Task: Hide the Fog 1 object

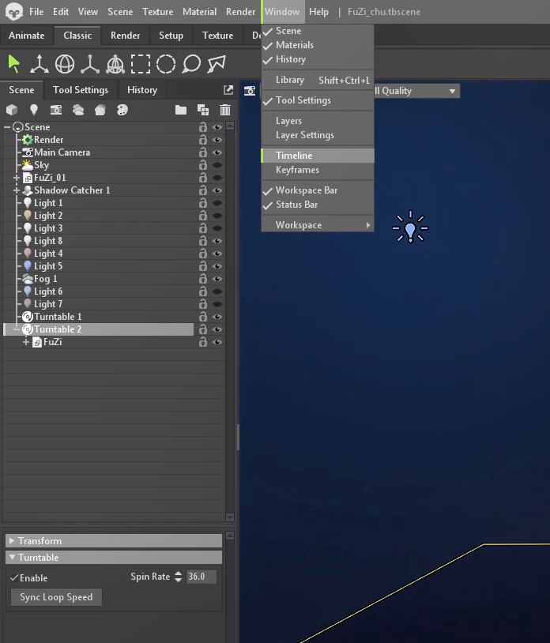Action: (217, 279)
